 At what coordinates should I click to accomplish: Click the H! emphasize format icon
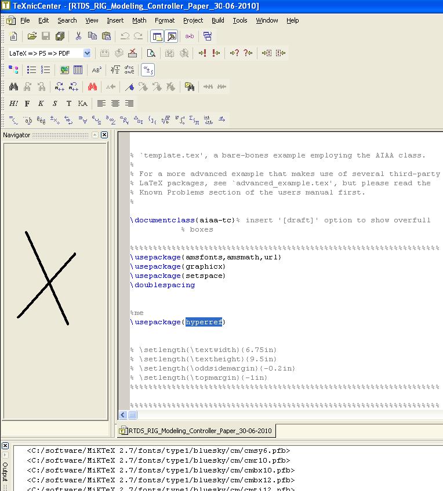point(13,103)
